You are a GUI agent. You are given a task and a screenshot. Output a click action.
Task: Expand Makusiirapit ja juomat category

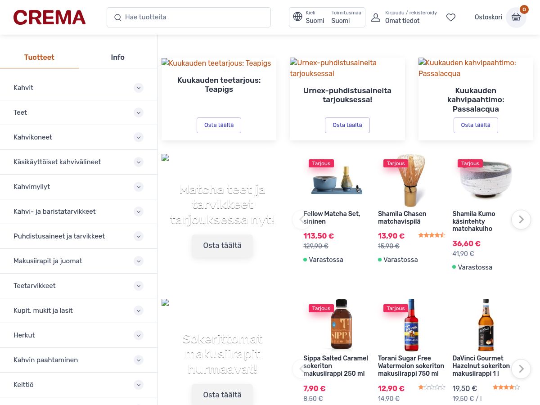[x=139, y=261]
